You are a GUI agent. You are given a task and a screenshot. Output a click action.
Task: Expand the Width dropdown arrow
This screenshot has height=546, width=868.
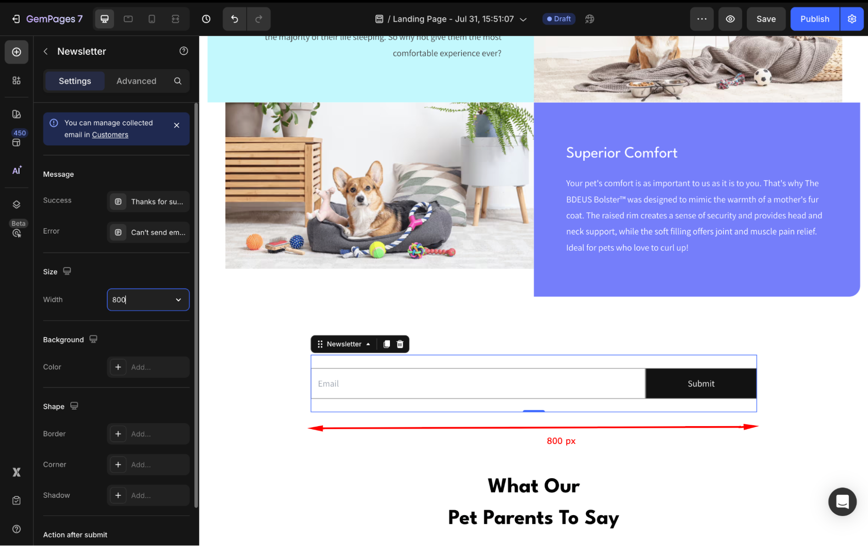pyautogui.click(x=178, y=300)
